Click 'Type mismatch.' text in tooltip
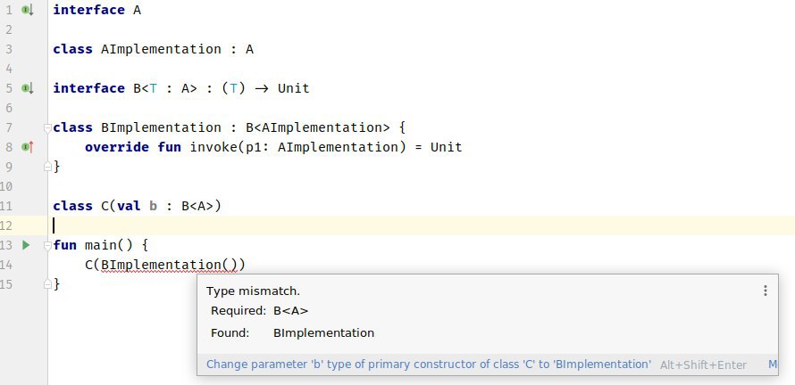Screen dimensions: 795x385 click(x=253, y=291)
